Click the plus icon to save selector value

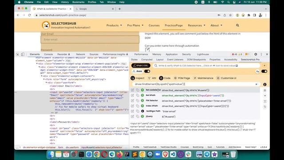coord(264,65)
